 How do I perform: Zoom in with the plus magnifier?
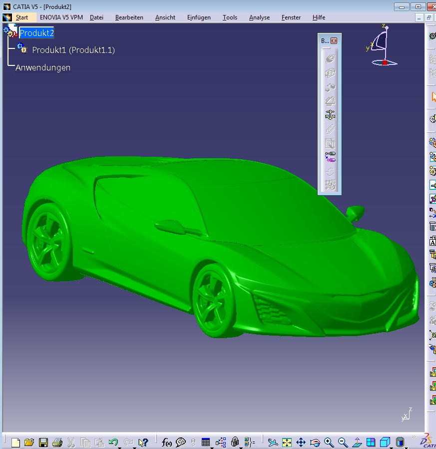[x=329, y=443]
